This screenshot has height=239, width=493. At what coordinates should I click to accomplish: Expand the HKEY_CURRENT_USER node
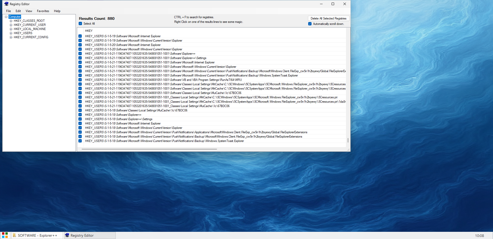[11, 25]
